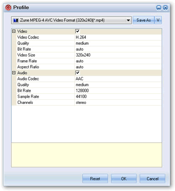Click the Zune format film icon
This screenshot has width=175, height=191.
pos(16,21)
